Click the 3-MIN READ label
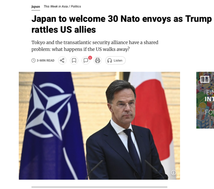Viewport: 214px width, 189px height. pos(45,61)
